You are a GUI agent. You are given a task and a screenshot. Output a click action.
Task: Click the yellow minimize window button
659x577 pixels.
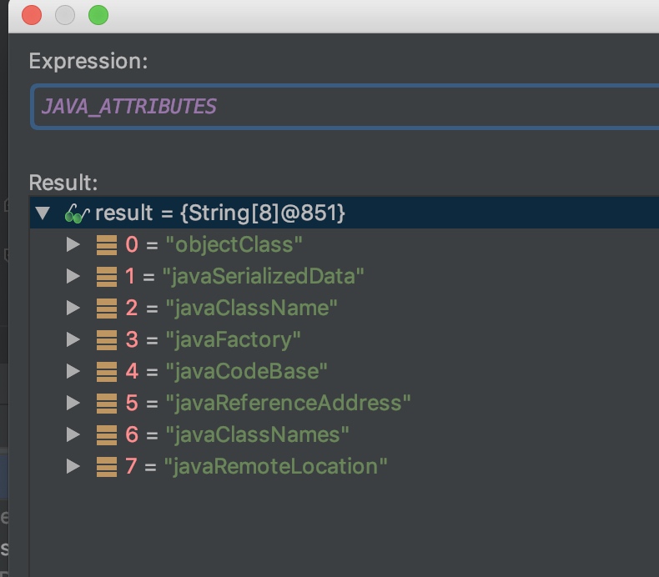[65, 15]
